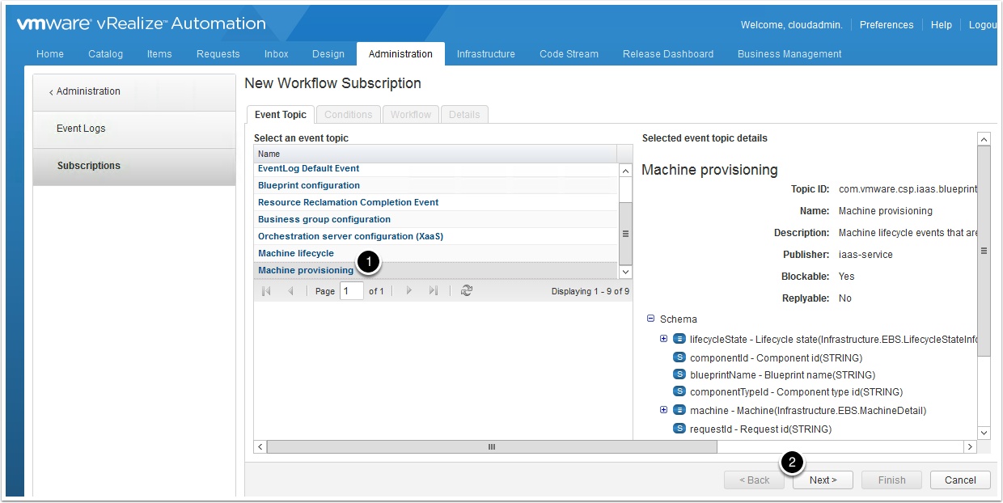
Task: Go to the first page of event topics
Action: coord(266,291)
